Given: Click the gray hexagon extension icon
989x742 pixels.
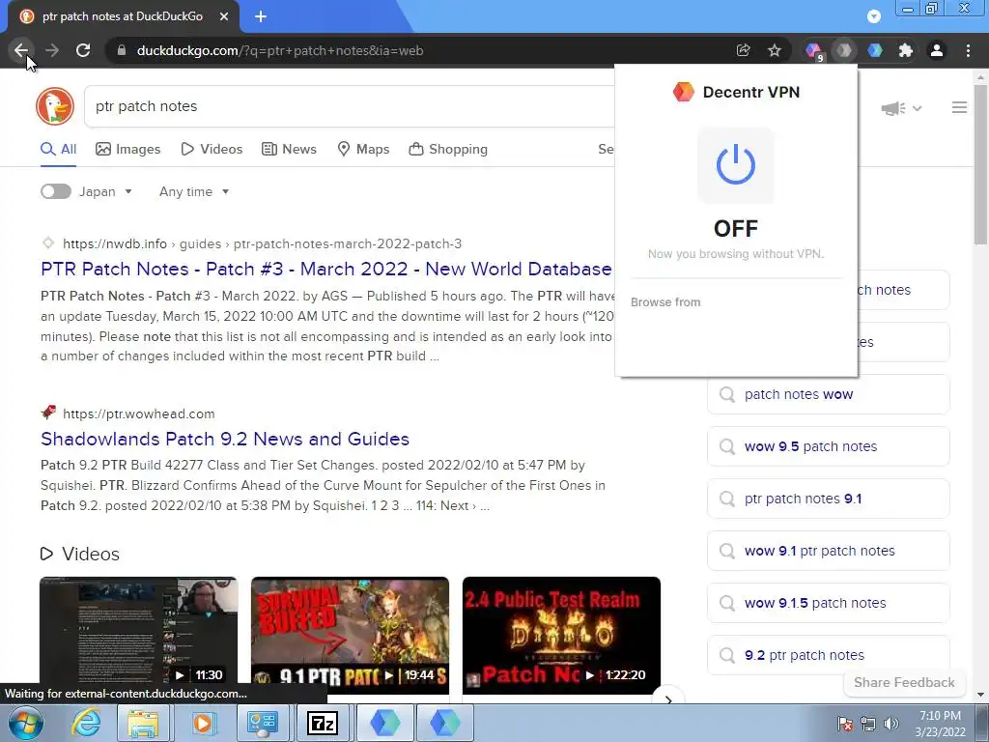Looking at the screenshot, I should pyautogui.click(x=844, y=50).
